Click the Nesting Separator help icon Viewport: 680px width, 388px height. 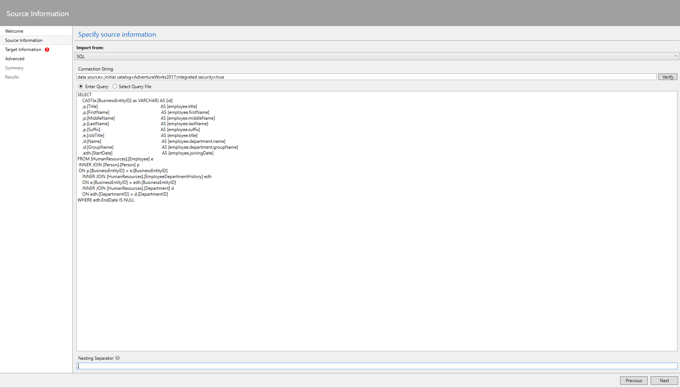118,358
